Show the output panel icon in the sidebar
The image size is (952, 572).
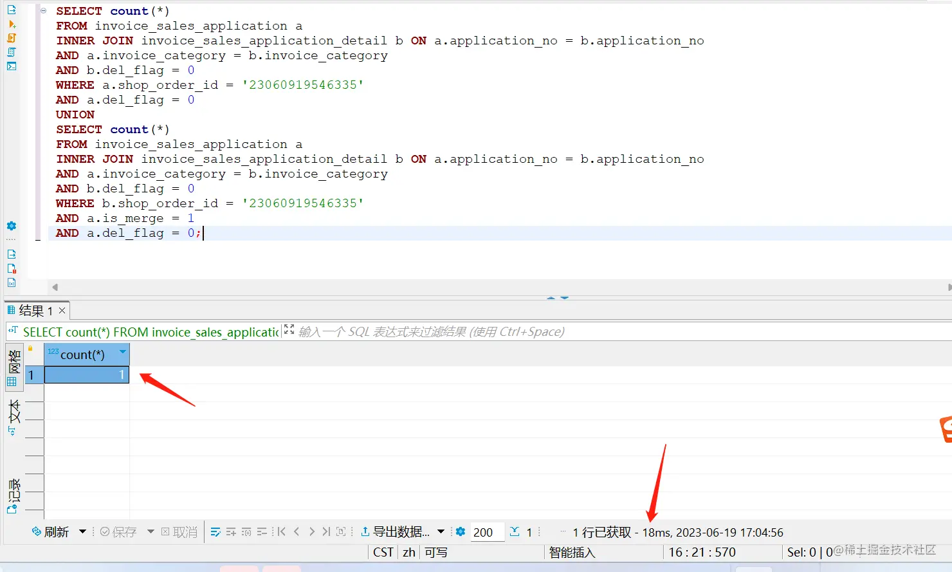(x=12, y=254)
